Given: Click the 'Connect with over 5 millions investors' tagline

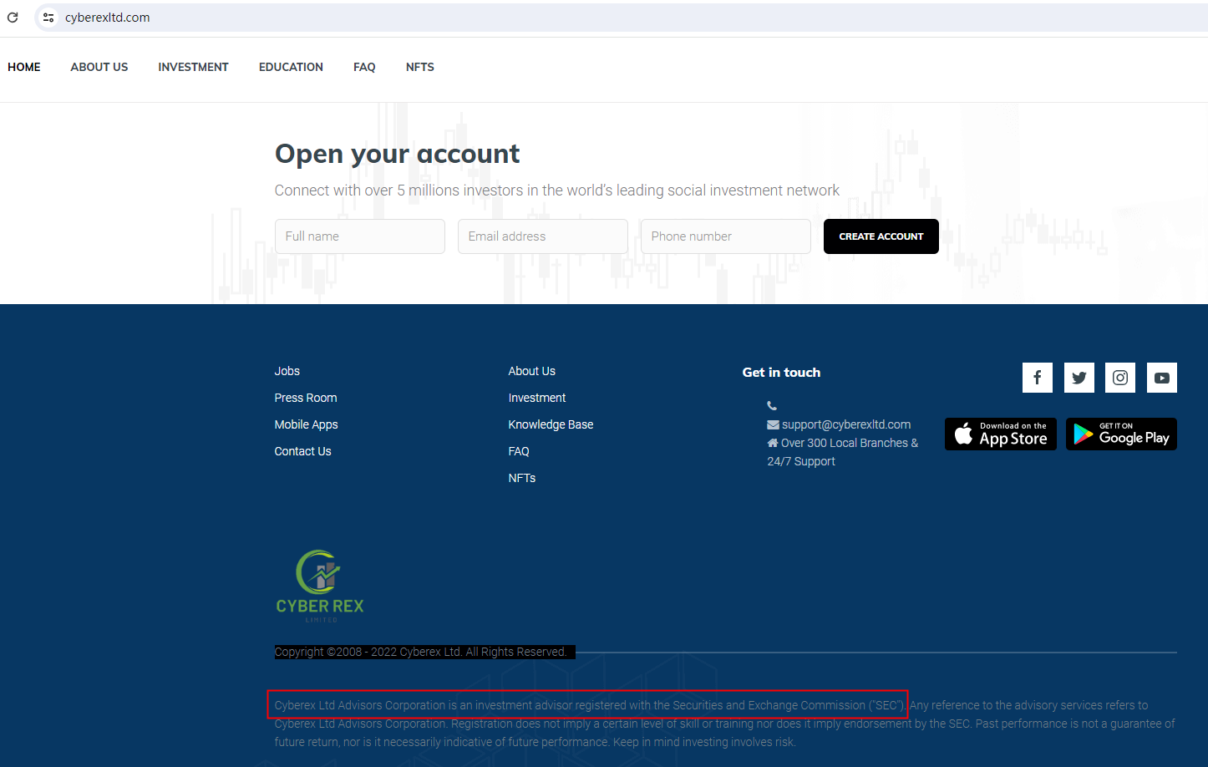Looking at the screenshot, I should tap(557, 190).
